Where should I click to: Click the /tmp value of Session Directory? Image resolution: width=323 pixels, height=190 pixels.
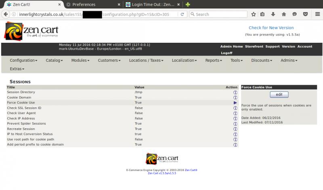138,92
